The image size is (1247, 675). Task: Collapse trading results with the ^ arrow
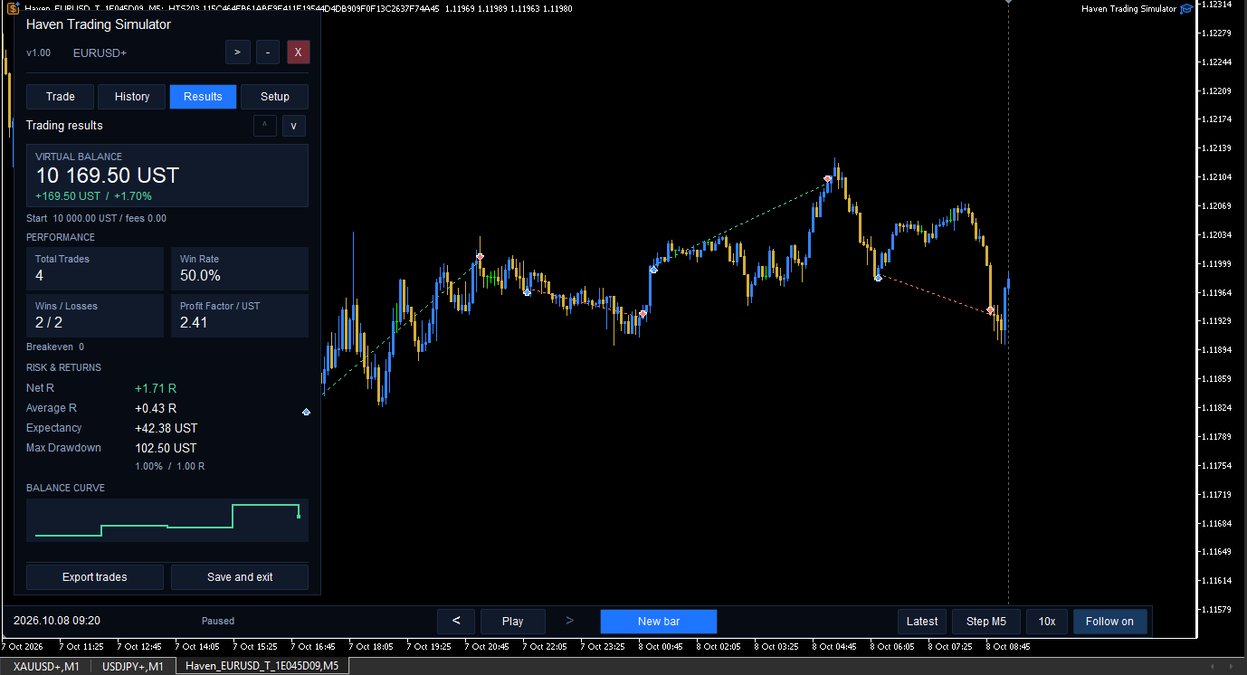pos(265,126)
